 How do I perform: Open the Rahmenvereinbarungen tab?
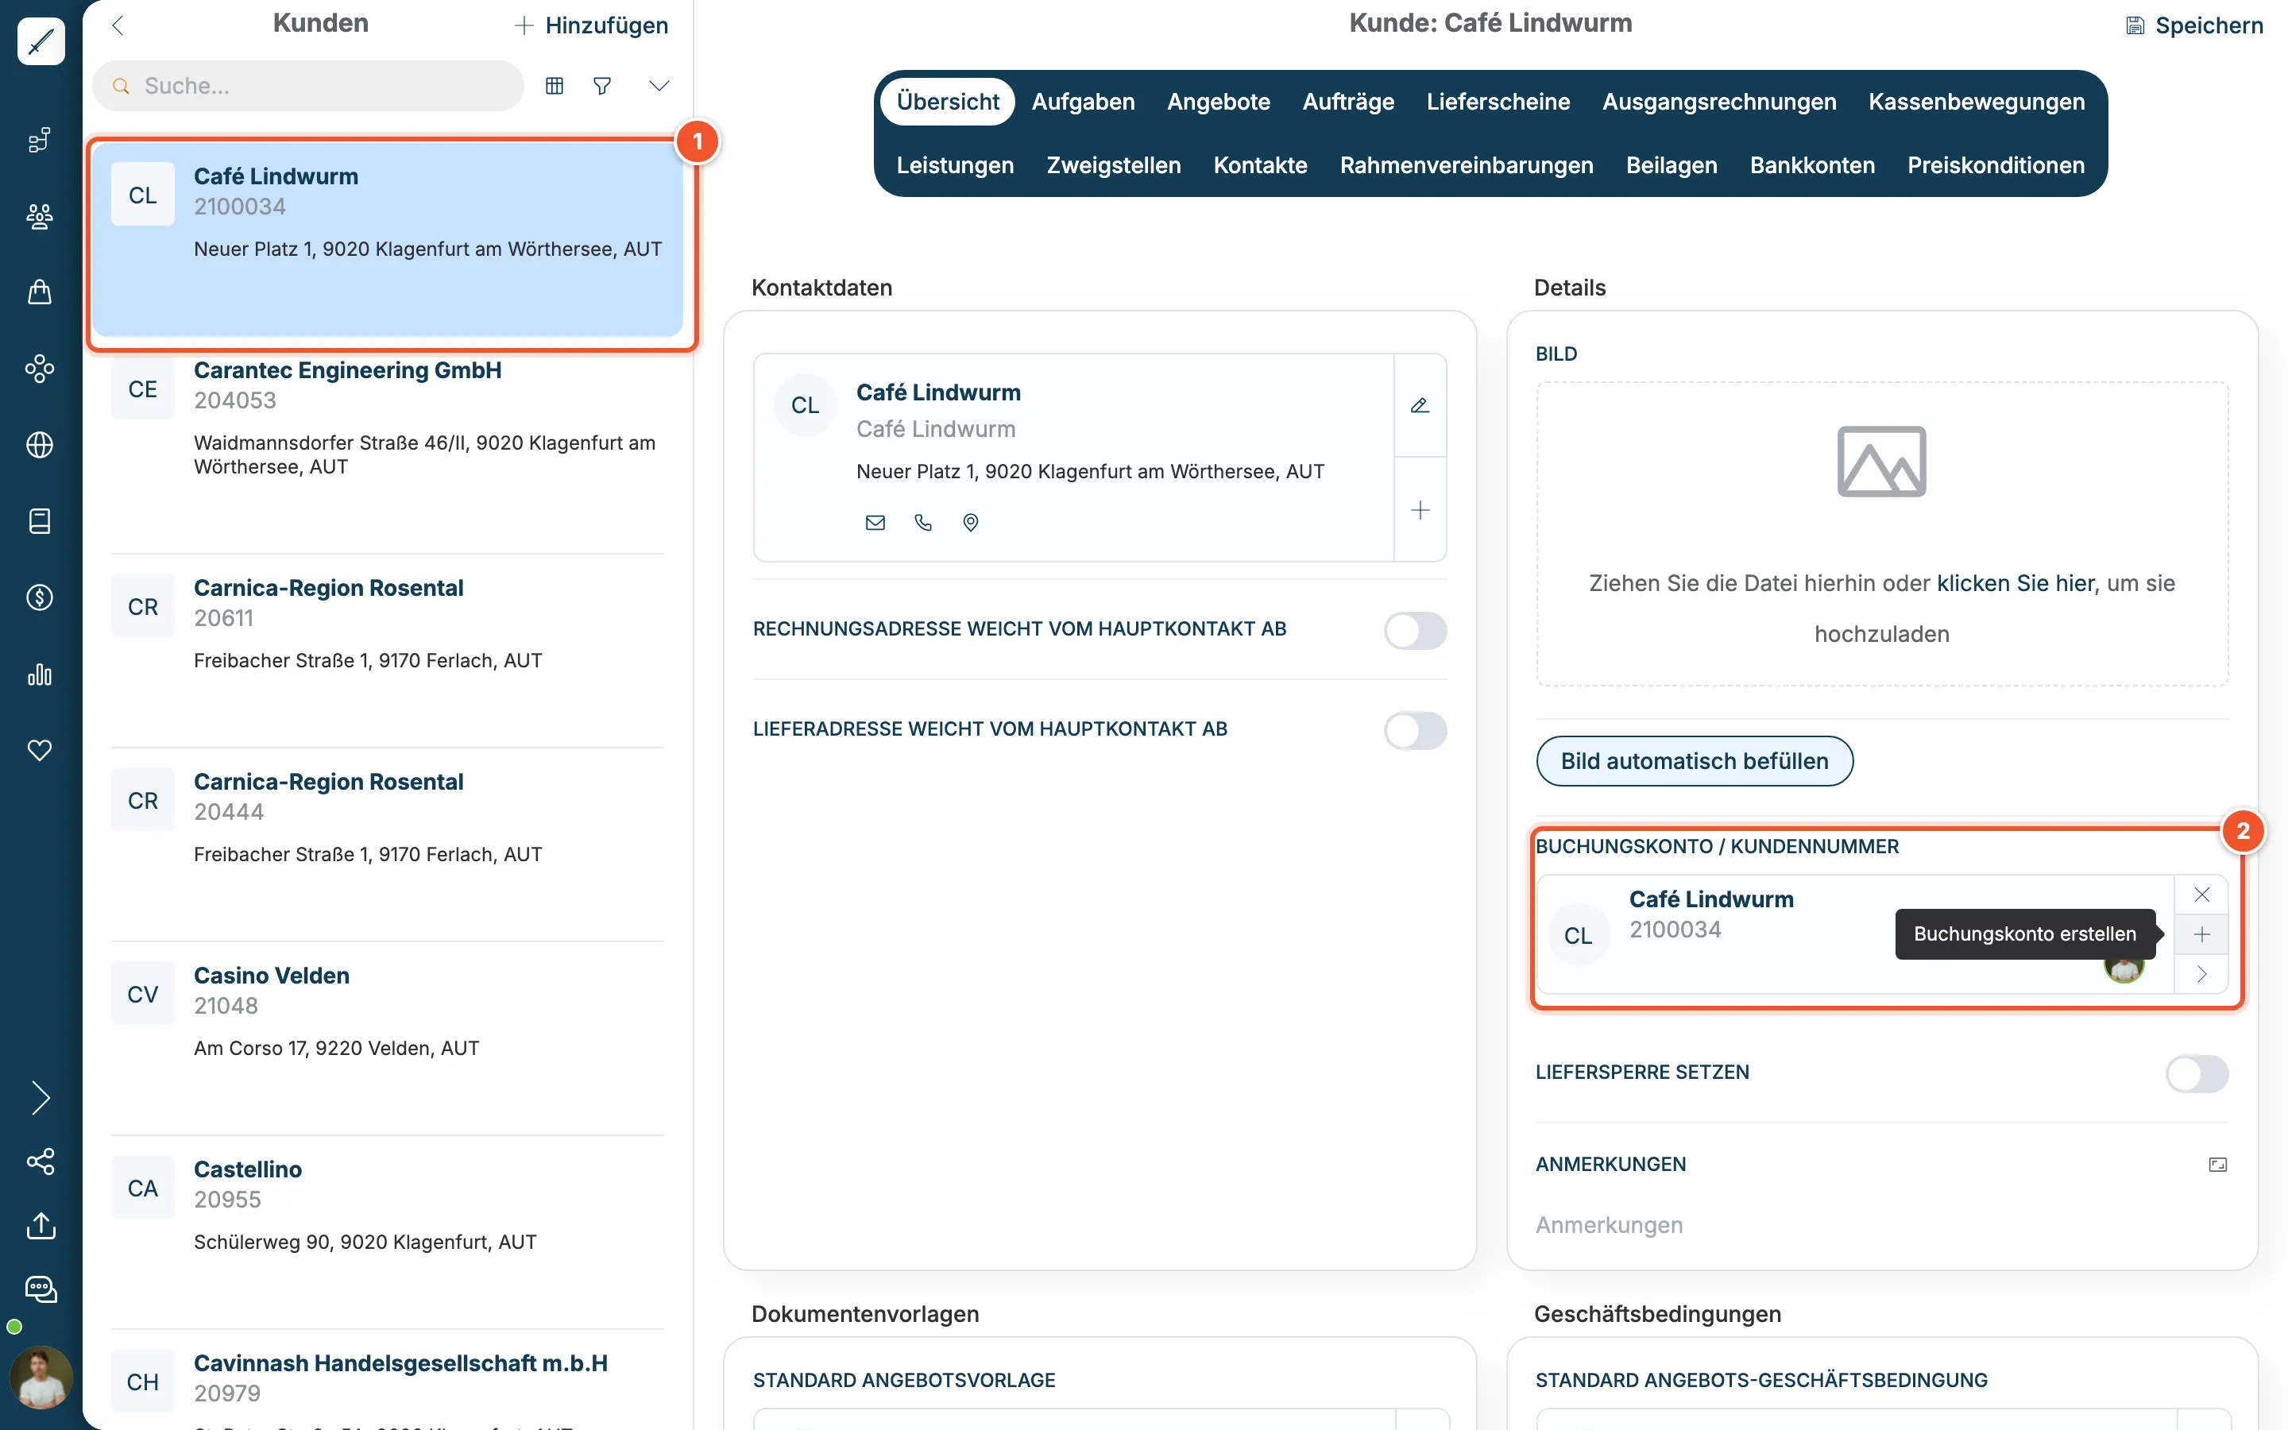click(1467, 165)
